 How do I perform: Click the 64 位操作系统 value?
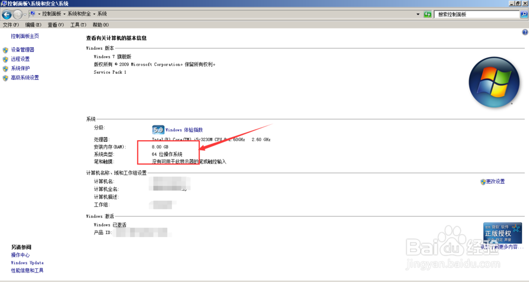tap(167, 154)
